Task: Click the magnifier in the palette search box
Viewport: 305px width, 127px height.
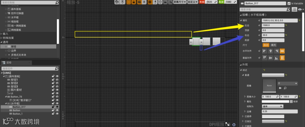Action: pyautogui.click(x=57, y=3)
